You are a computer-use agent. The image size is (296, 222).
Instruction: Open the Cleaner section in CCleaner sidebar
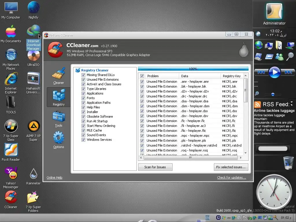58,76
